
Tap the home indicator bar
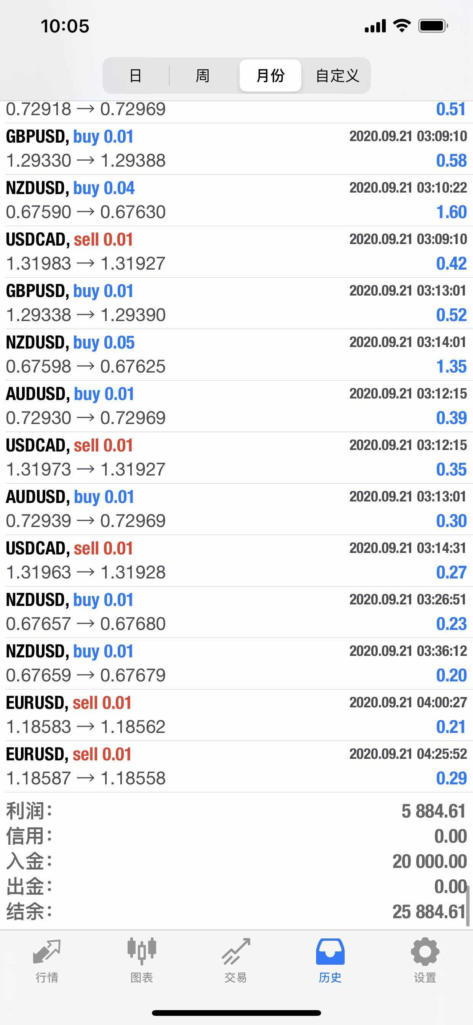(237, 1013)
